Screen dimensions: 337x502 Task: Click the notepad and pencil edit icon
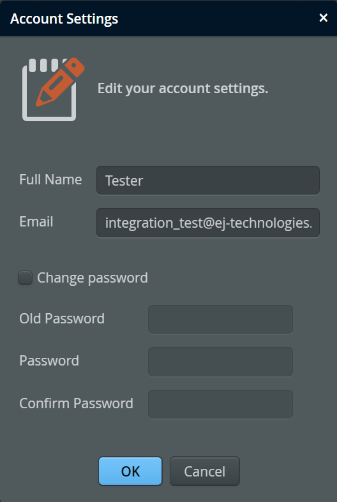point(53,89)
